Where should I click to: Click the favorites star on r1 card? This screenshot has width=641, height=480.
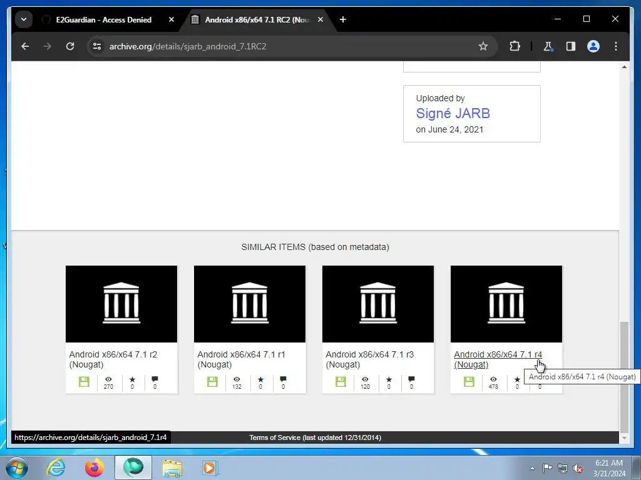tap(260, 379)
